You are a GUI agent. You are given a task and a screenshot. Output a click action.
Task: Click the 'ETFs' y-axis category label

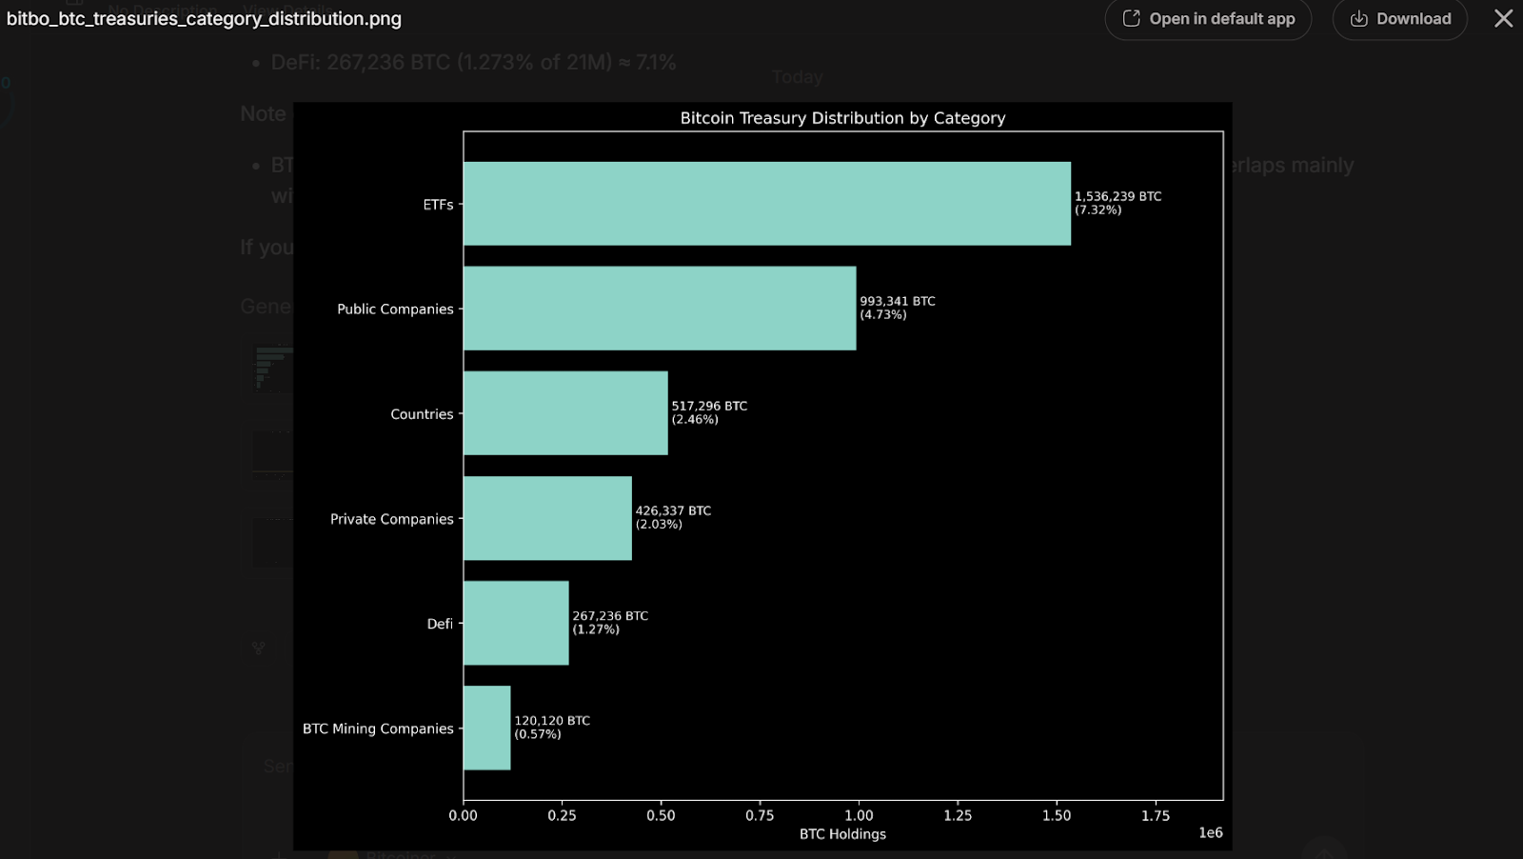pos(438,205)
